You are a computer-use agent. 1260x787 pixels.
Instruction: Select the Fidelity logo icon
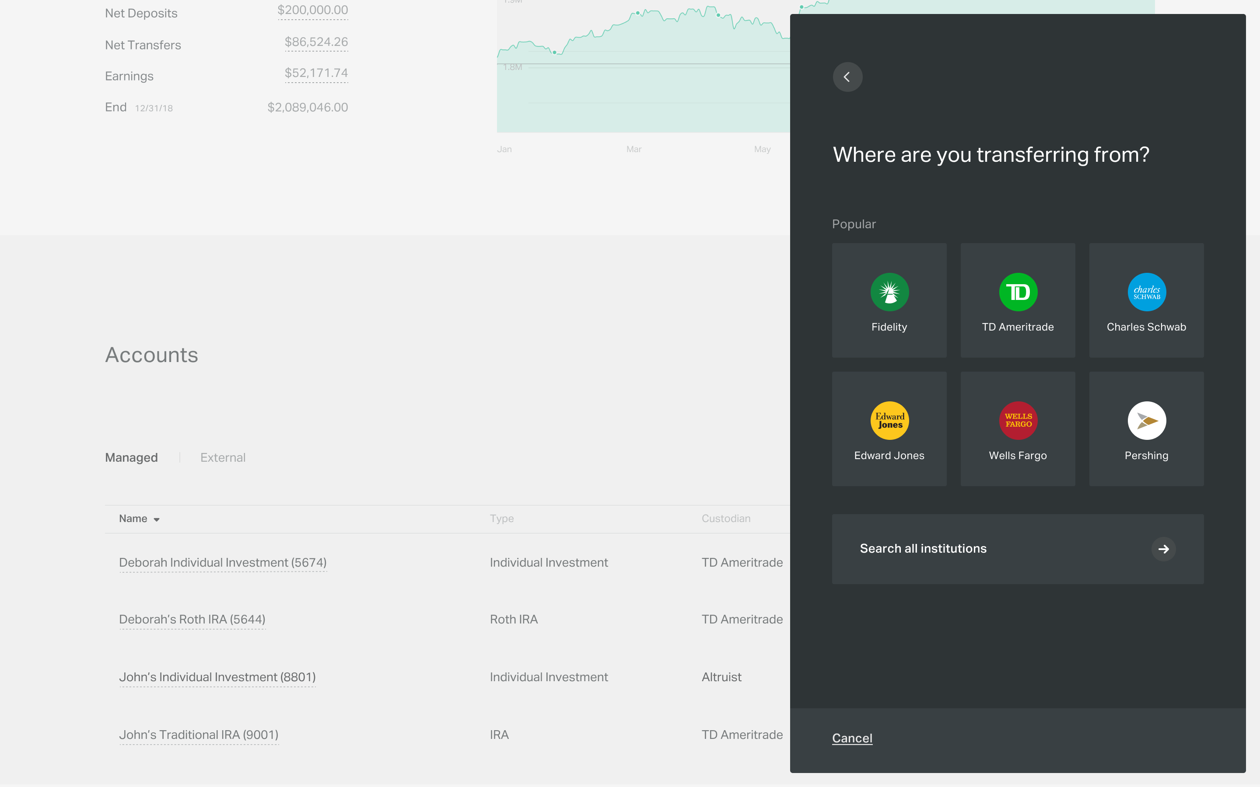coord(889,292)
